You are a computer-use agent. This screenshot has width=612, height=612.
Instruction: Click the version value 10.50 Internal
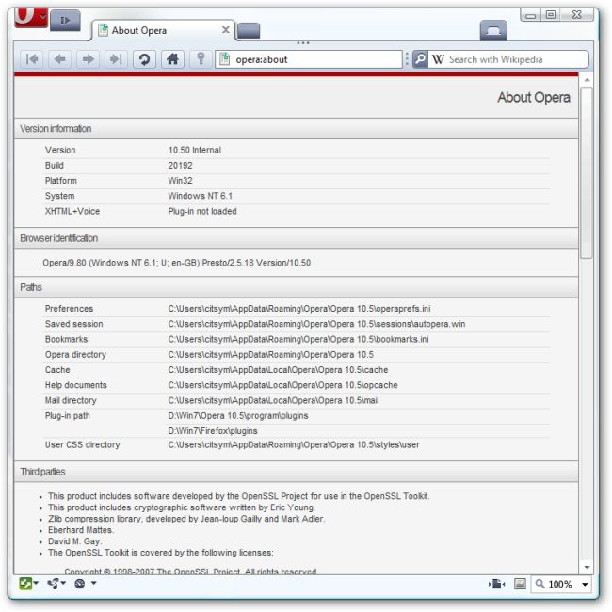coord(194,150)
